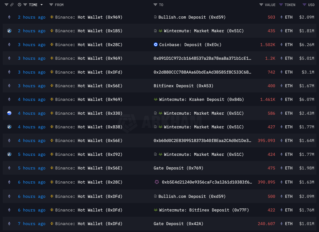
Task: Open address 0xb60d0C2E8309518373b40f8Eaa2CAd0d1De3...
Action: [x=203, y=141]
